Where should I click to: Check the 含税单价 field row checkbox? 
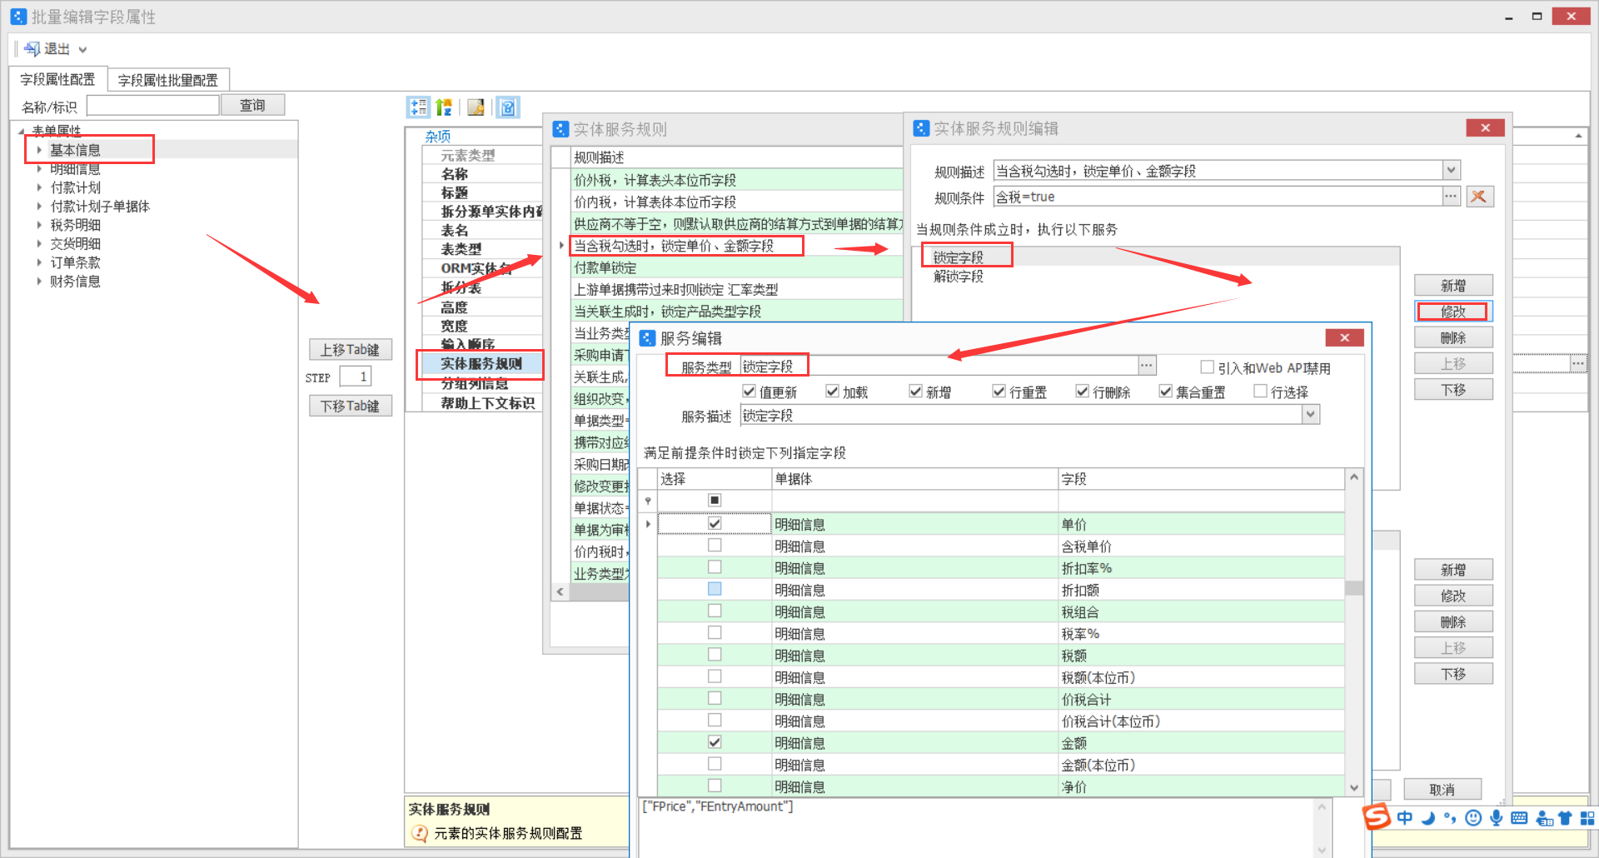[x=715, y=546]
